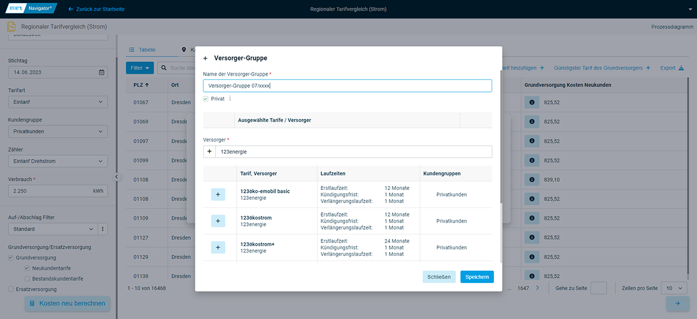Add the 123ökostrom+ tariff with plus button

(x=218, y=248)
